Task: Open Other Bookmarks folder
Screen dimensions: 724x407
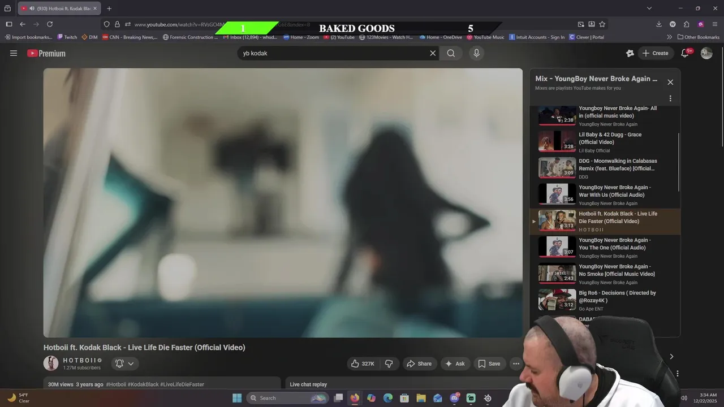Action: click(699, 37)
